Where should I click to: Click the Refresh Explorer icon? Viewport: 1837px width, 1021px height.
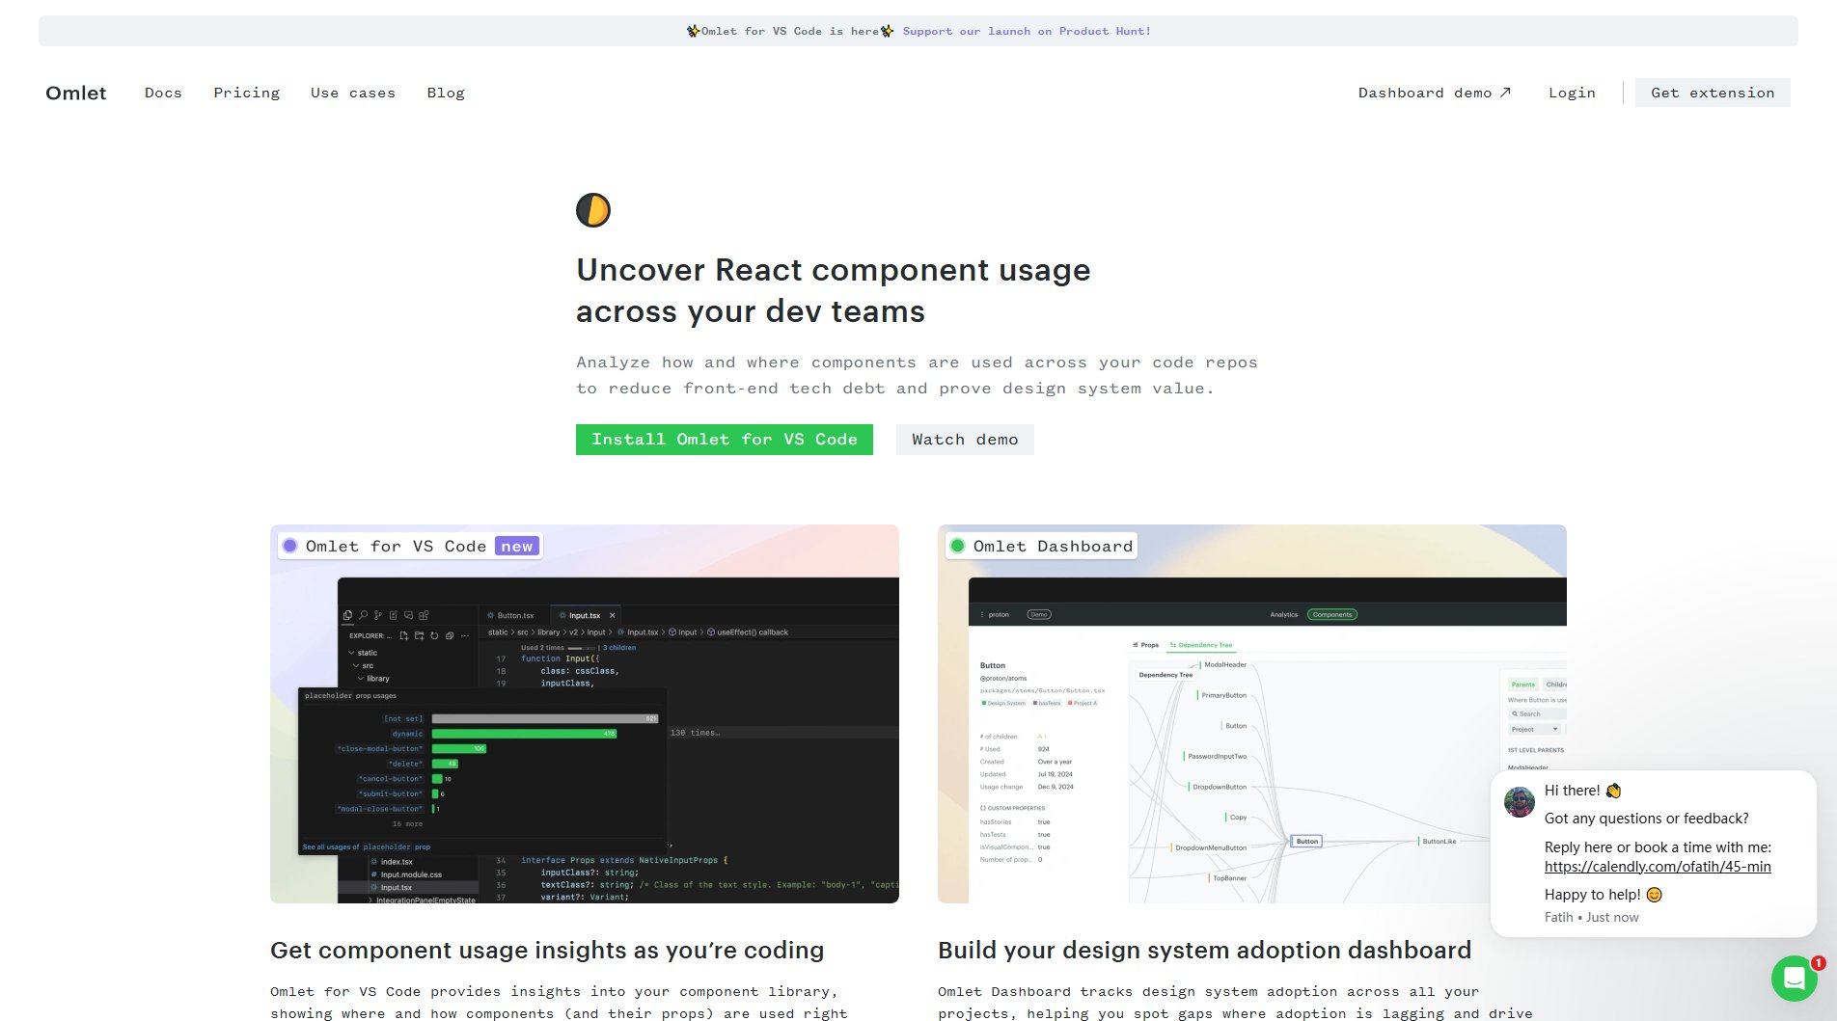click(434, 636)
